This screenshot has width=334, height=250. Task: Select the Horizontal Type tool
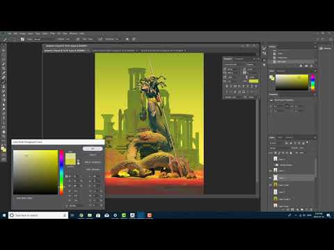pos(3,118)
